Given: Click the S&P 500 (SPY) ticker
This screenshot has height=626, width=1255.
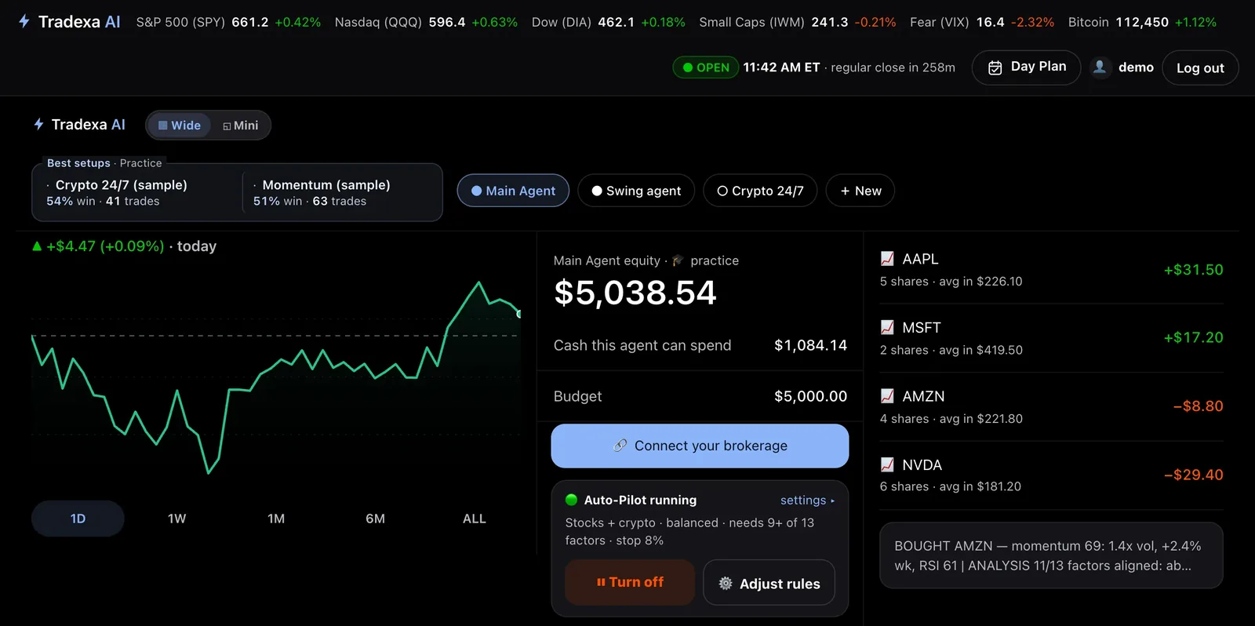Looking at the screenshot, I should pyautogui.click(x=228, y=22).
